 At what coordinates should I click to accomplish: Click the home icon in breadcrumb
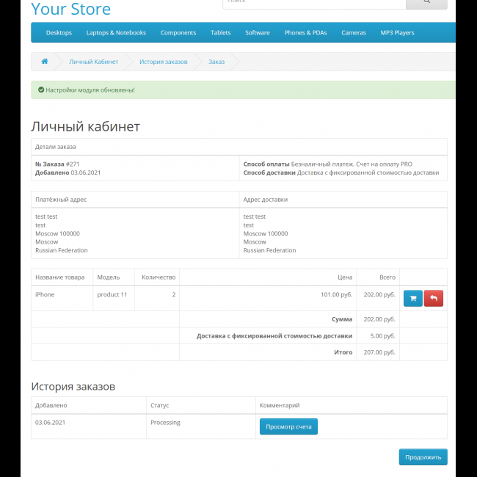tap(45, 62)
